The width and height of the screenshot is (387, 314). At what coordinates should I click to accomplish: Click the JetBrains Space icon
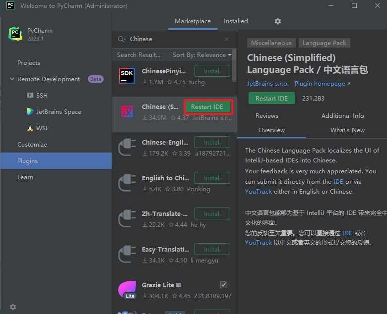coord(30,111)
